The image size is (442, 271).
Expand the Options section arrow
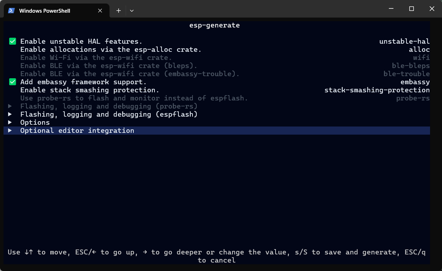pos(10,123)
